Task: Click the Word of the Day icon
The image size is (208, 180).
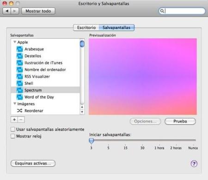Action: coord(19,97)
